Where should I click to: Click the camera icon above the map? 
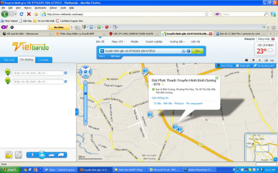[246, 60]
